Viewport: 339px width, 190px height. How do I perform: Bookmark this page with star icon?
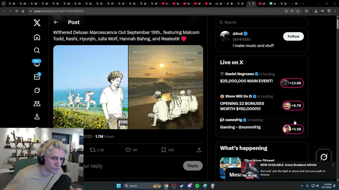(298, 11)
